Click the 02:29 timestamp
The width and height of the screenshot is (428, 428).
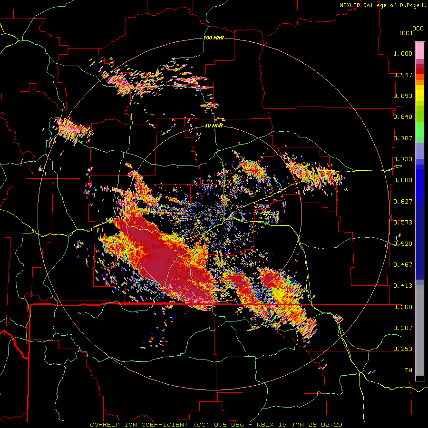coord(332,425)
